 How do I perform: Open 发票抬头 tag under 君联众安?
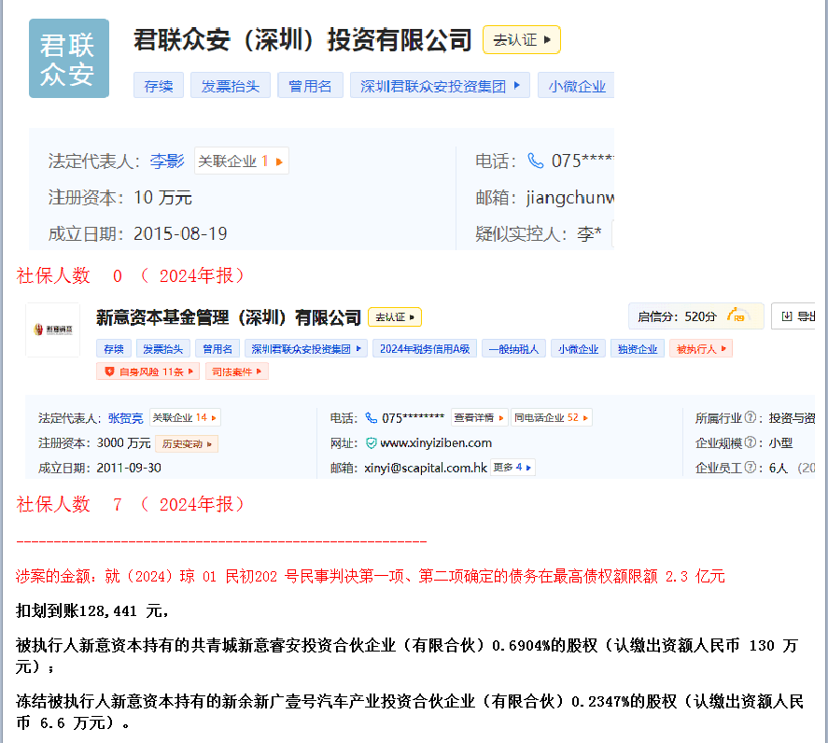pos(231,86)
